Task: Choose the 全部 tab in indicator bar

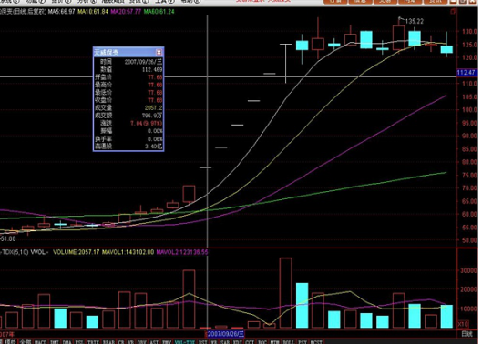Action: coord(26,342)
